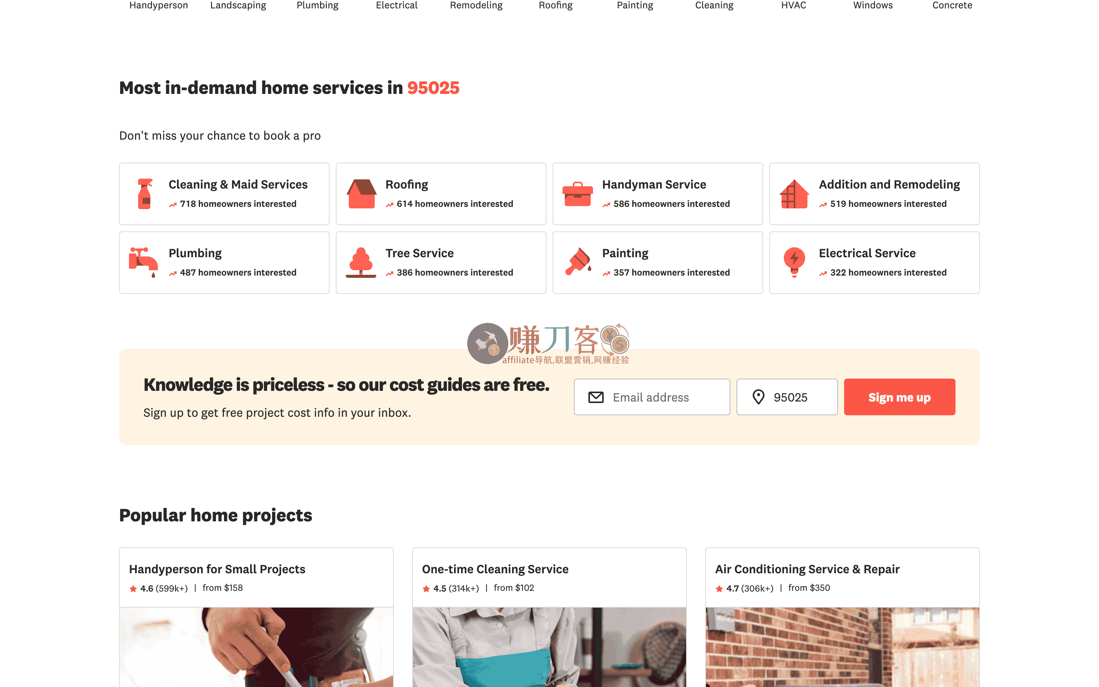Select the Windows category tab
Image resolution: width=1099 pixels, height=687 pixels.
pyautogui.click(x=873, y=5)
